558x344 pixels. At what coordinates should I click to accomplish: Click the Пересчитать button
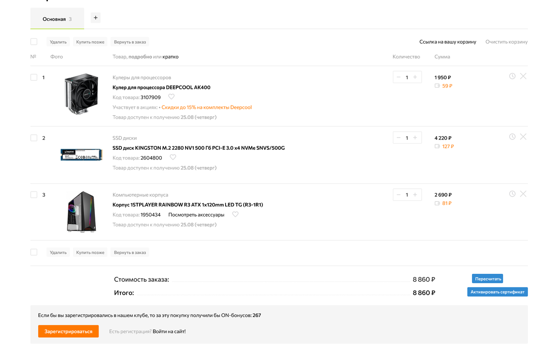tap(487, 279)
